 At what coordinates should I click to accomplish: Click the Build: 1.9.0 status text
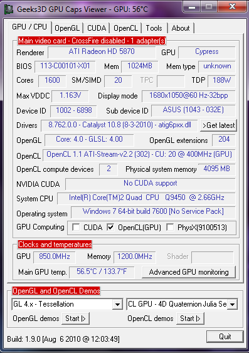point(63,339)
